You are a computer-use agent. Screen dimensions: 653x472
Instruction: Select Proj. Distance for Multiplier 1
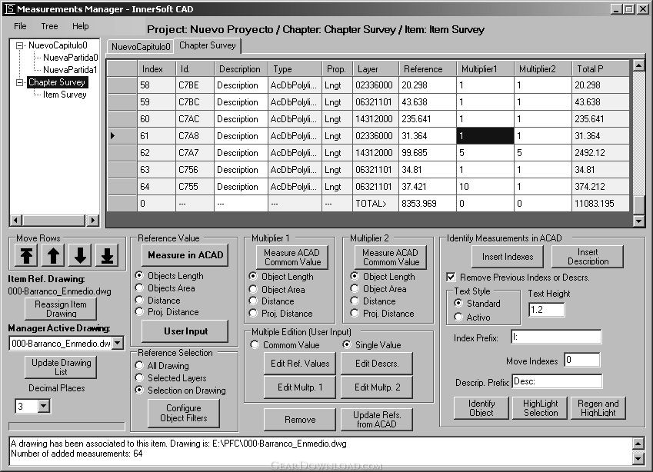point(253,313)
